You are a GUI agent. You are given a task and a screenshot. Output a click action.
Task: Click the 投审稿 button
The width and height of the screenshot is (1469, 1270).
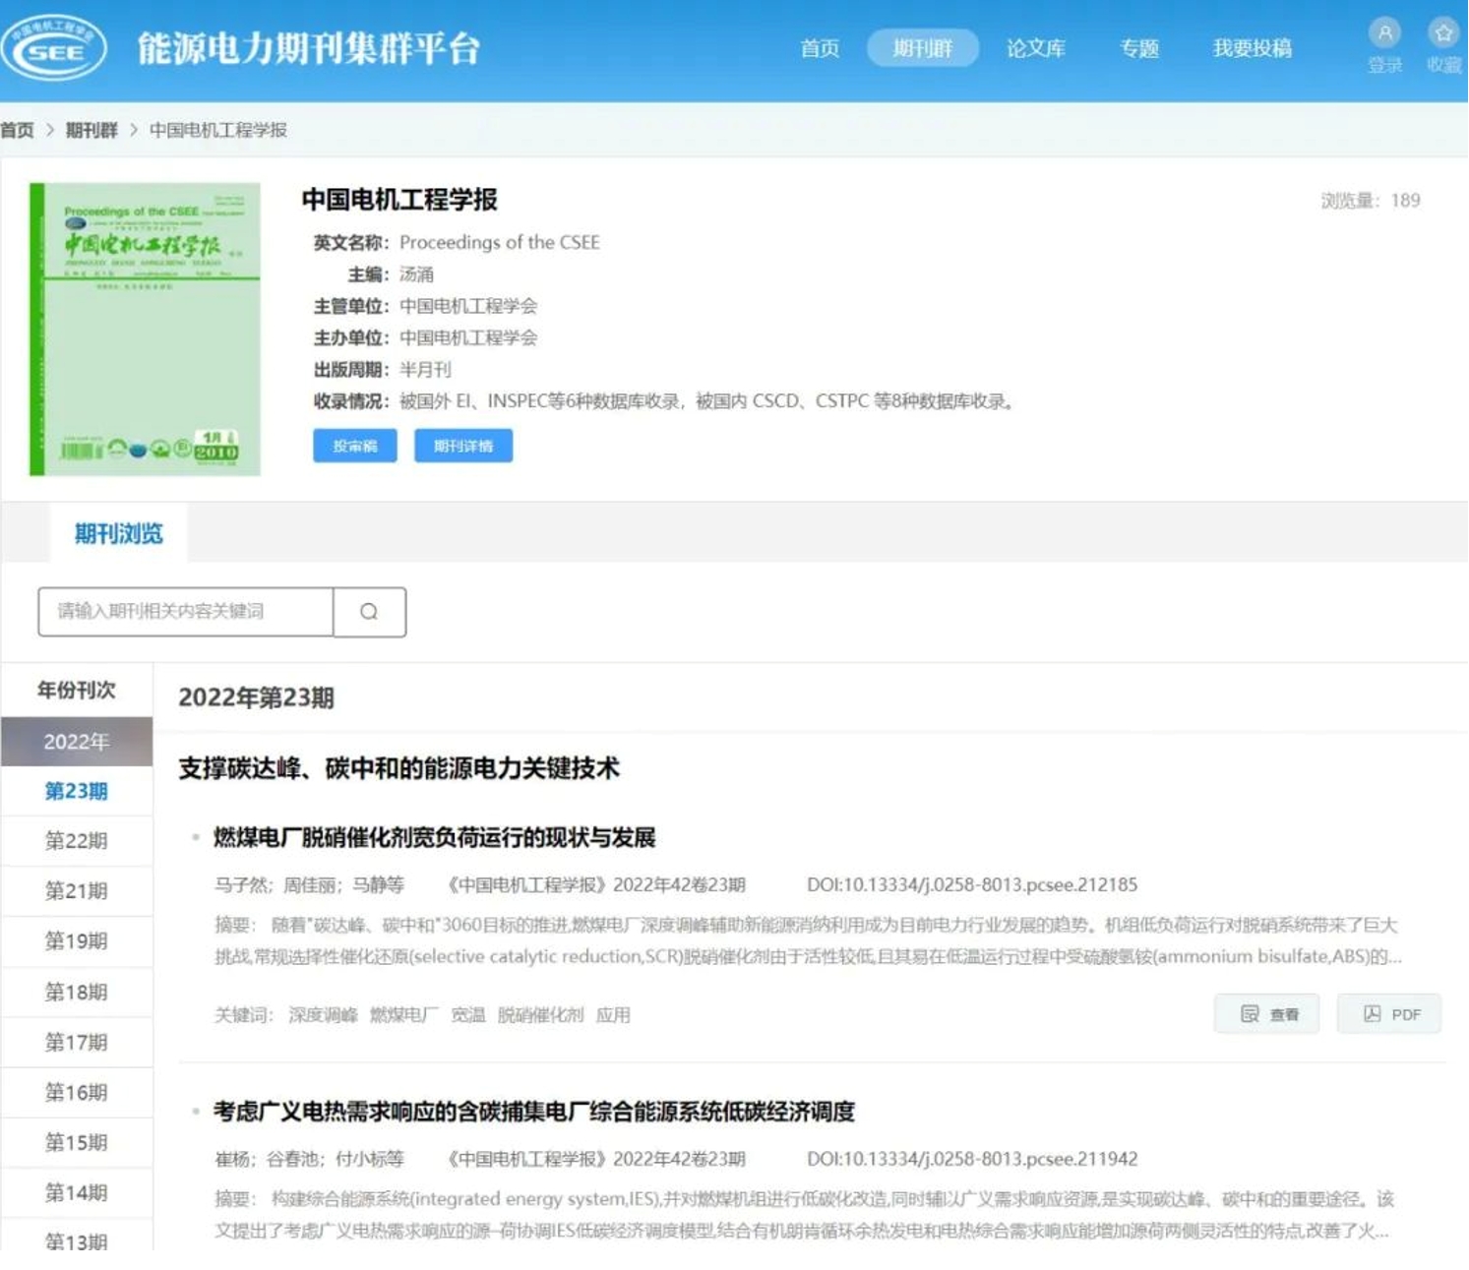point(355,446)
